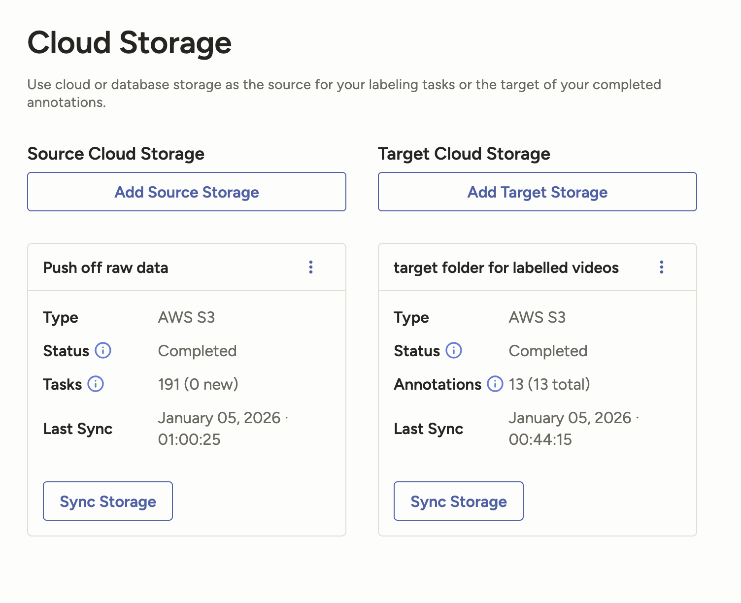Click the target Last Sync time 00:44:15
Image resolution: width=741 pixels, height=603 pixels.
pyautogui.click(x=540, y=439)
